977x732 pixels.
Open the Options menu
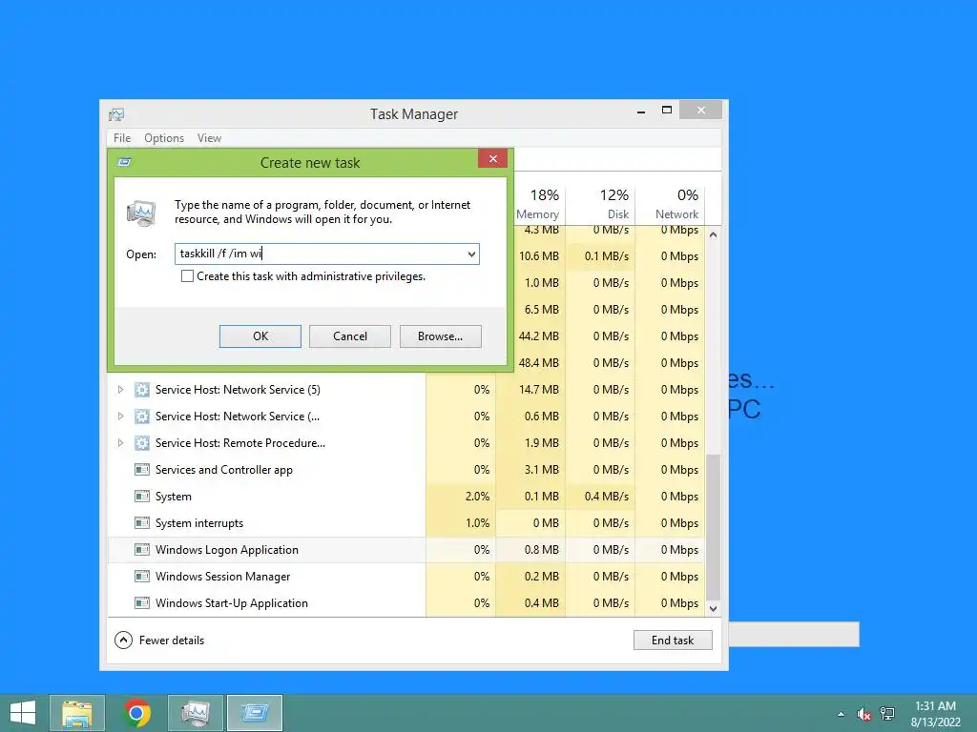(x=164, y=138)
